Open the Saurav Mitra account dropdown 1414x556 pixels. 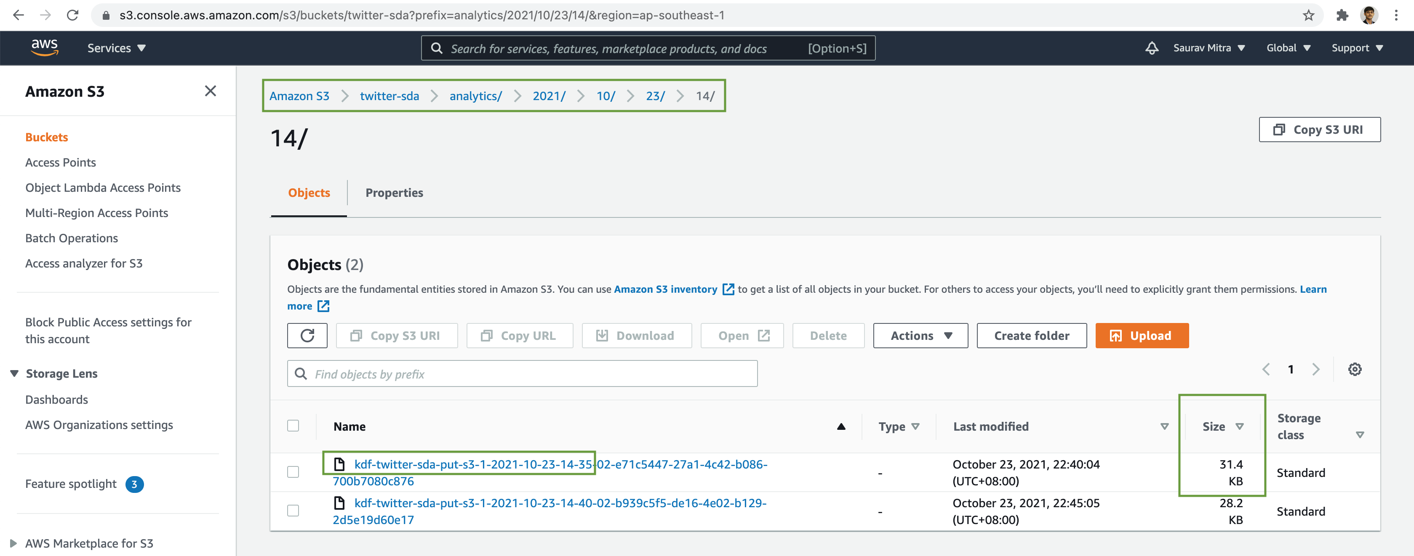[1209, 48]
